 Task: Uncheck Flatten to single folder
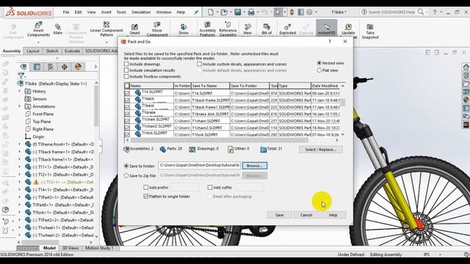(x=146, y=197)
